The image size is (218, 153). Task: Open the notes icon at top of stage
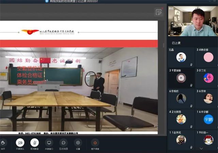(x=159, y=12)
